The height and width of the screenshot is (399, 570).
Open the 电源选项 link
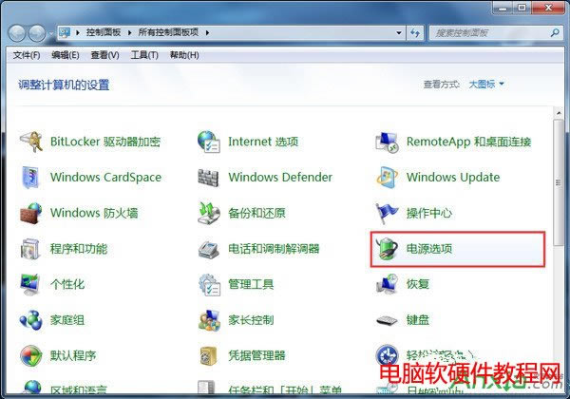[x=429, y=249]
